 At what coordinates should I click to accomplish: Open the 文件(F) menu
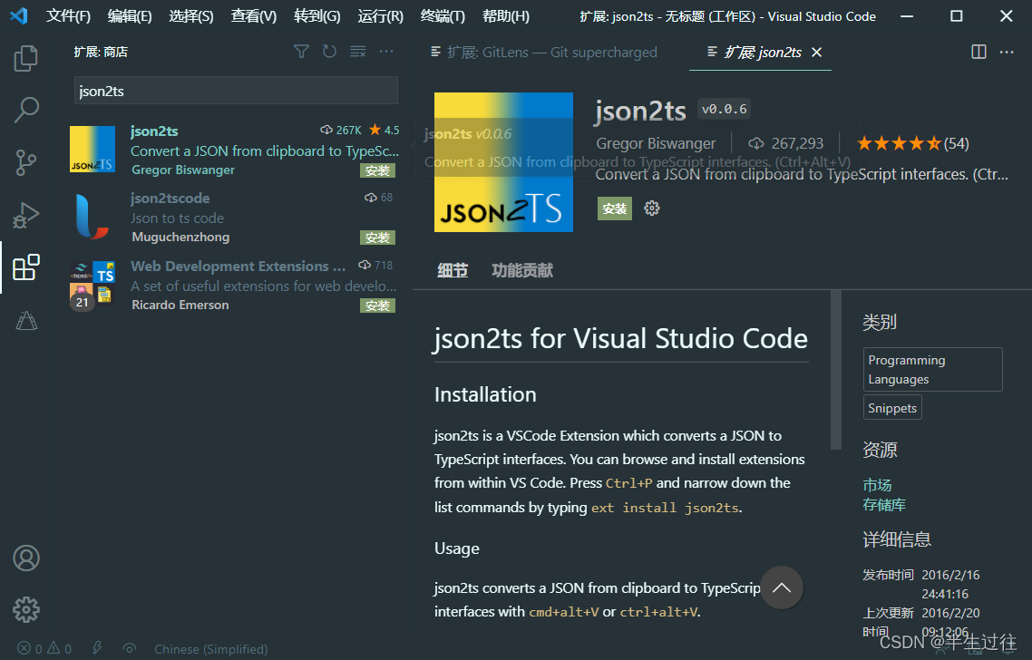point(68,15)
